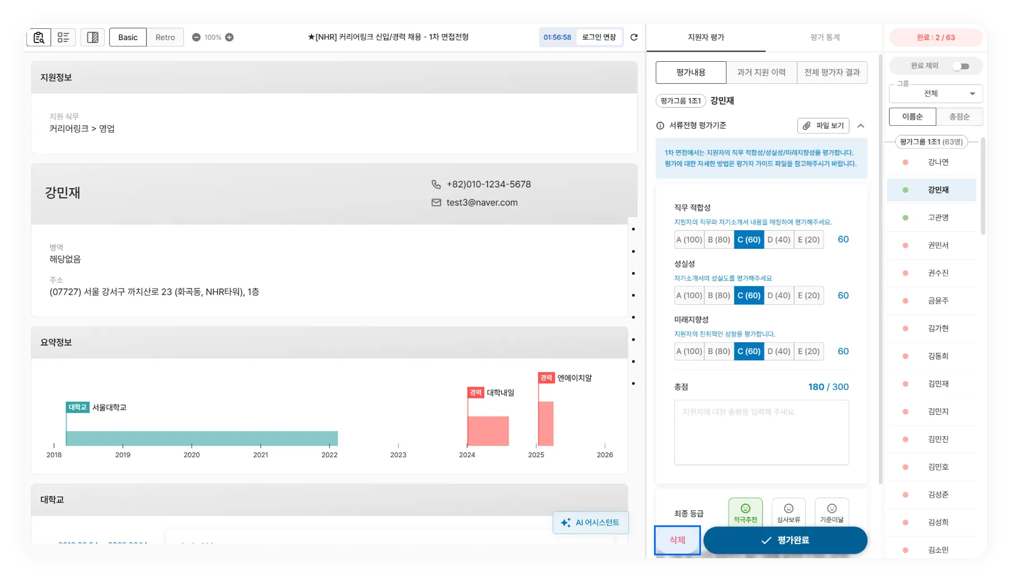1013x582 pixels.
Task: Choose B (80) for 미래지향성
Action: click(x=719, y=351)
